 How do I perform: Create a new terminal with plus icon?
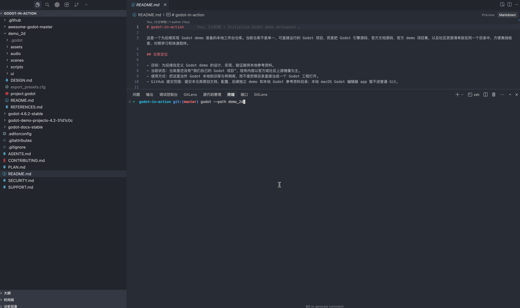pos(457,95)
